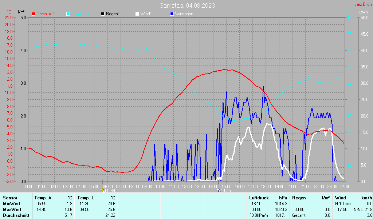Click the 'Durchschnitt' row label

(16, 215)
